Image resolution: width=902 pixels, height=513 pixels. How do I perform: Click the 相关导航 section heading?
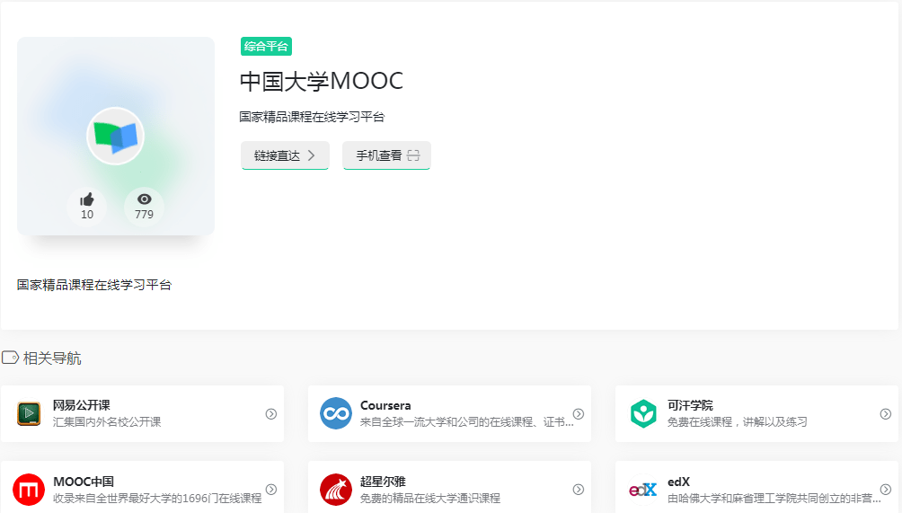(52, 358)
